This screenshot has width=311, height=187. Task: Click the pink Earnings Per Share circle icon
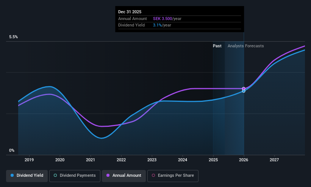(x=153, y=175)
